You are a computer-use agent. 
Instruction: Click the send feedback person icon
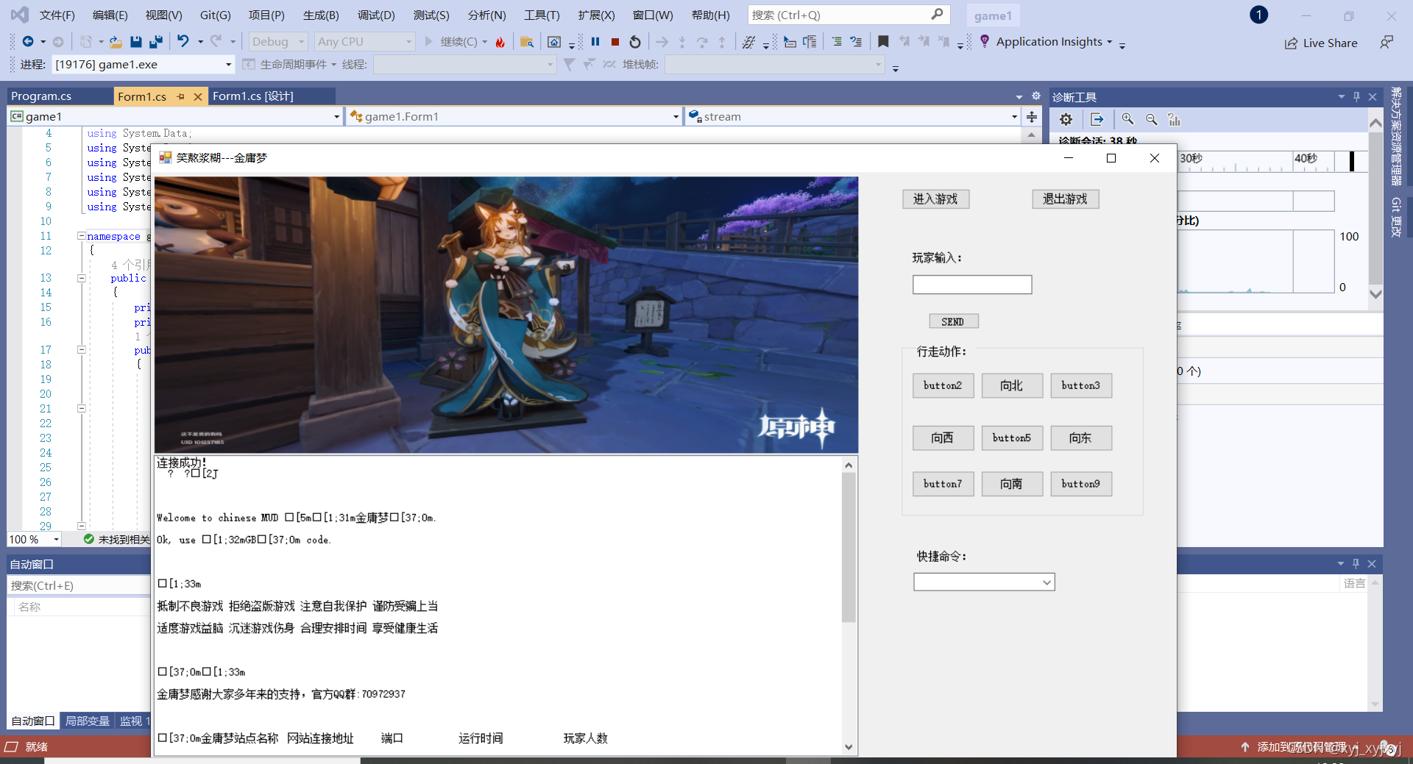tap(1387, 43)
